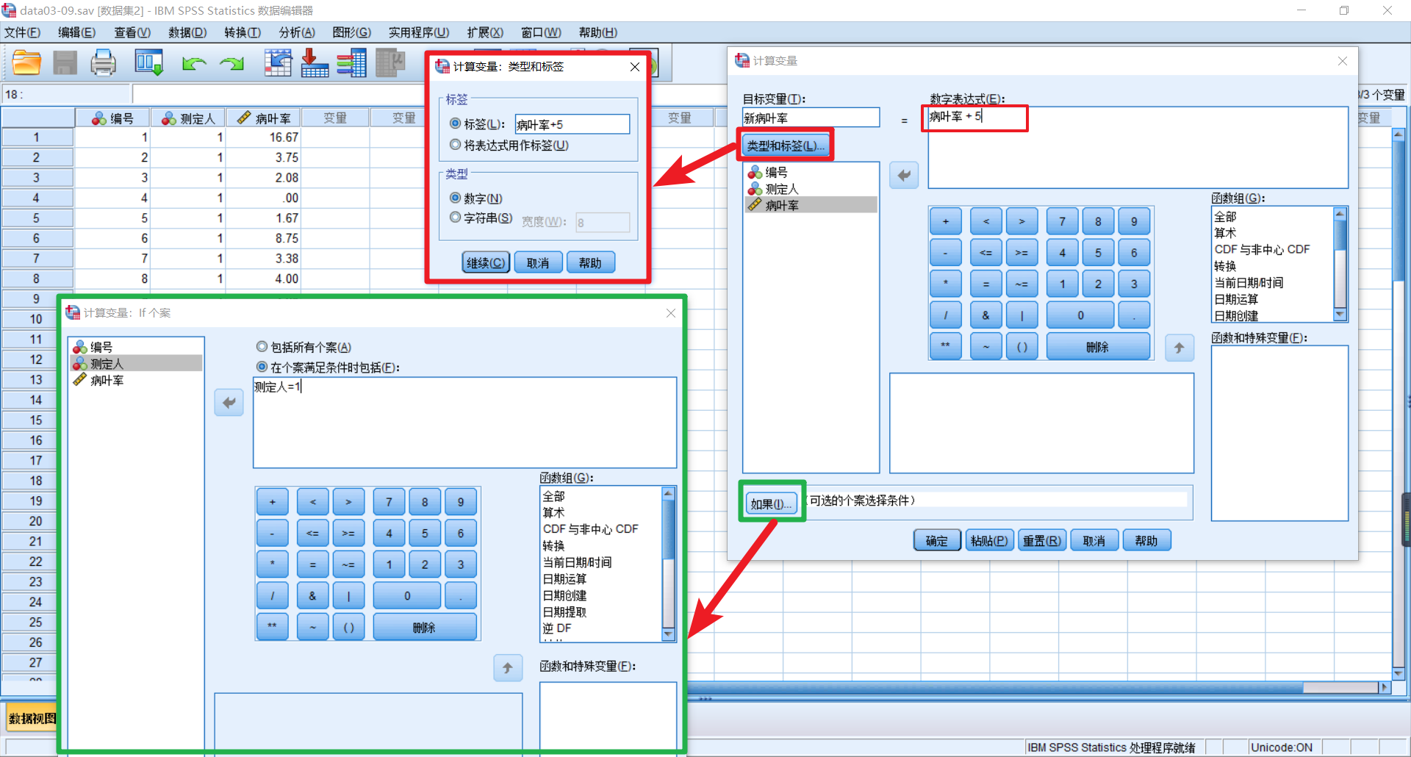Click the grayed run descriptive statistics icon
This screenshot has height=757, width=1411.
pyautogui.click(x=390, y=63)
